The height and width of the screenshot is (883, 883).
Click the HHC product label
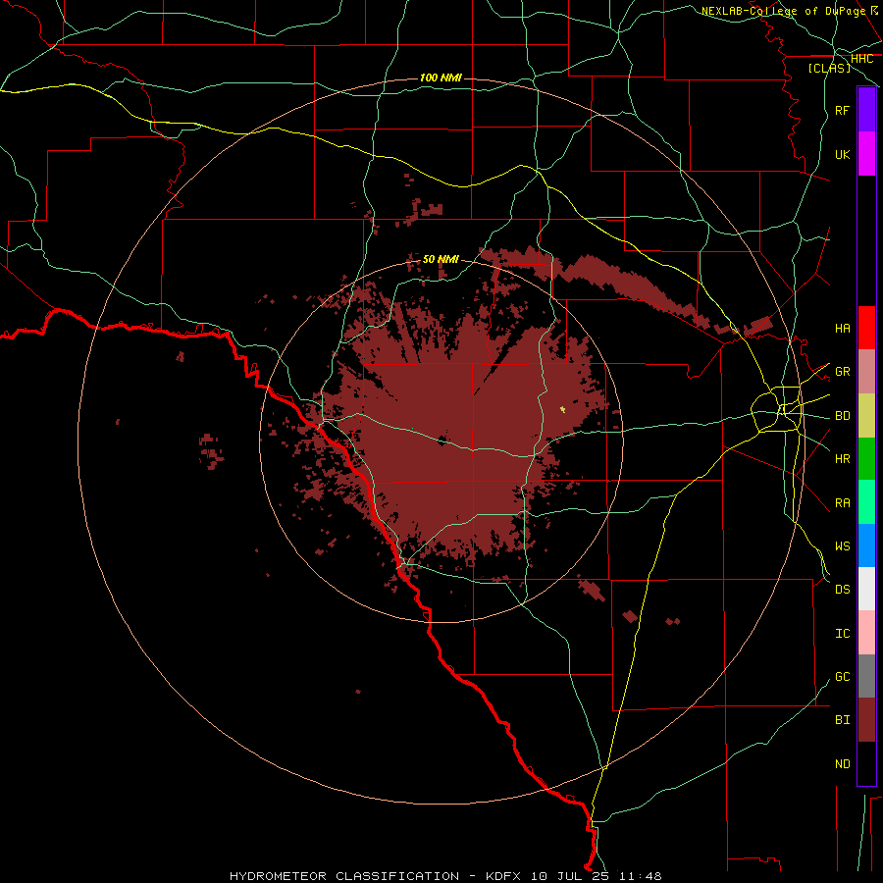[x=862, y=59]
